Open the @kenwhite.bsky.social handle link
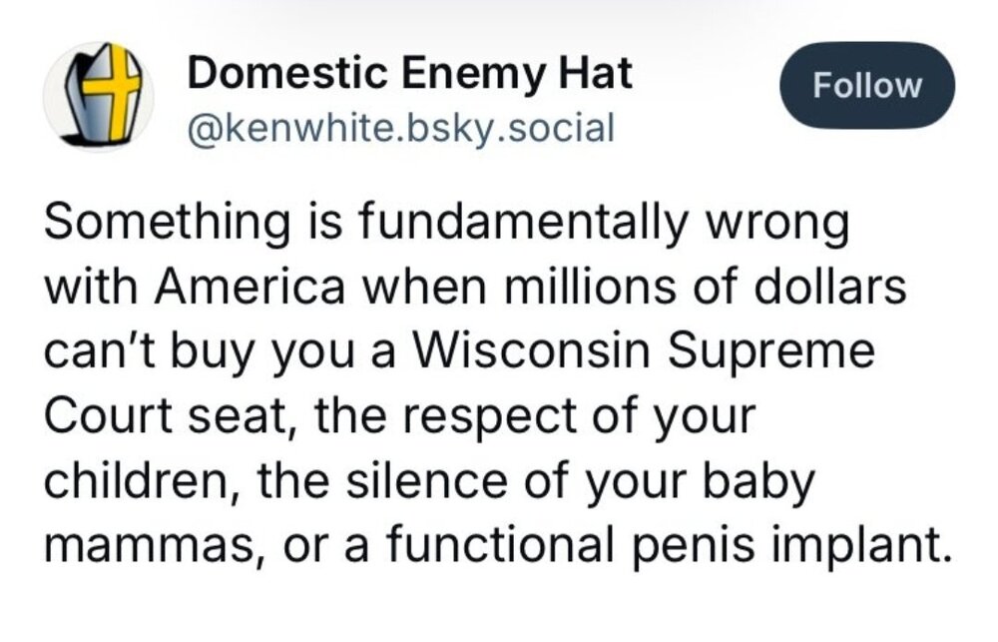998x642 pixels. [x=400, y=128]
